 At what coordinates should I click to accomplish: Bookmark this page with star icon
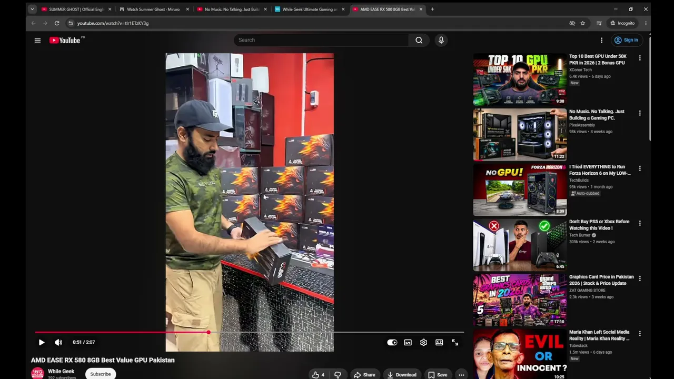583,23
